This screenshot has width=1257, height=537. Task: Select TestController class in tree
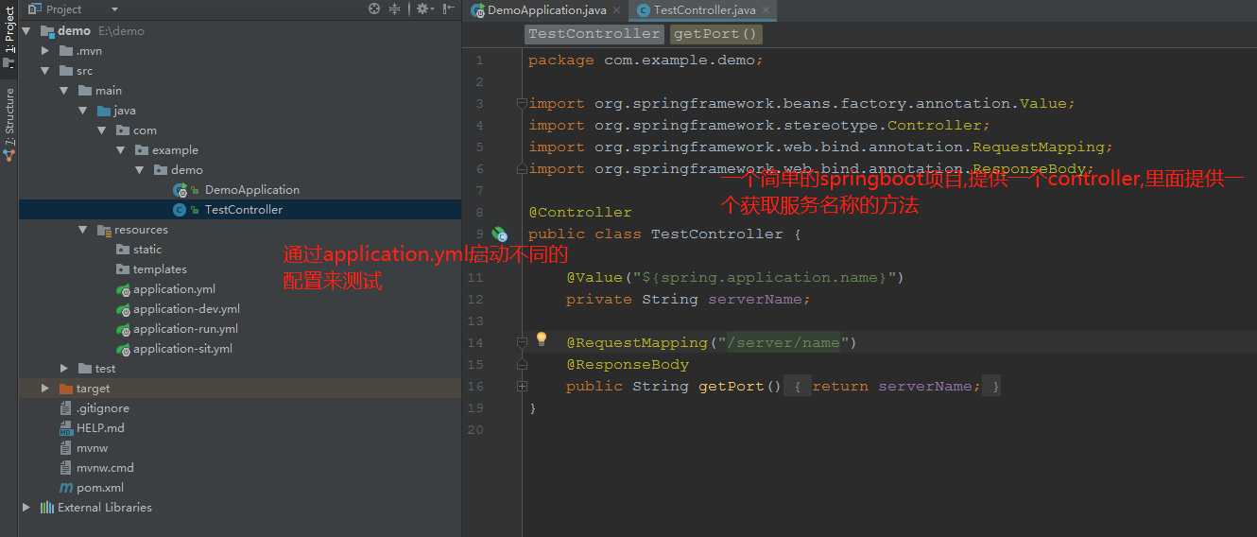(x=243, y=209)
